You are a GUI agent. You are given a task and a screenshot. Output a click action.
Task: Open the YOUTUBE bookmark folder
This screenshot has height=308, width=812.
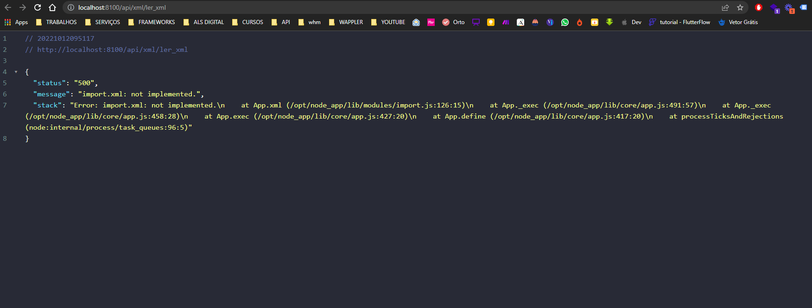(x=388, y=22)
